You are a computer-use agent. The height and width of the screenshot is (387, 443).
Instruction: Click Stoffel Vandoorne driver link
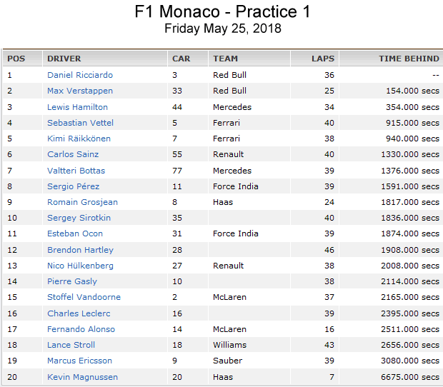[84, 297]
